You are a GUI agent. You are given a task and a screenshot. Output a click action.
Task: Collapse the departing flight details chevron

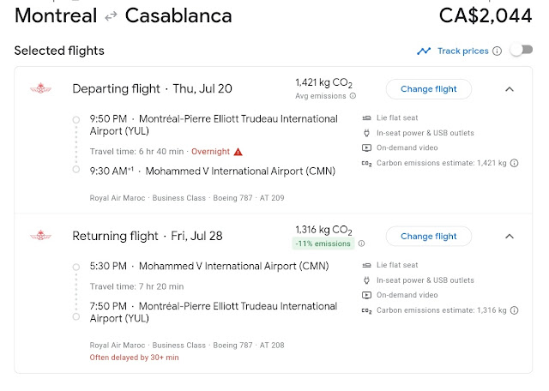point(509,88)
